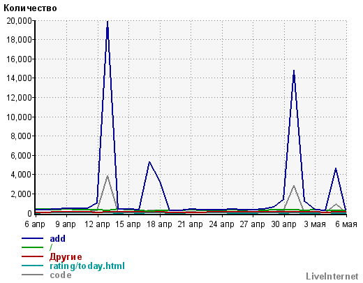The height and width of the screenshot is (283, 363).
Task: Click the teal rating/today.html legend swatch
Action: (x=32, y=266)
